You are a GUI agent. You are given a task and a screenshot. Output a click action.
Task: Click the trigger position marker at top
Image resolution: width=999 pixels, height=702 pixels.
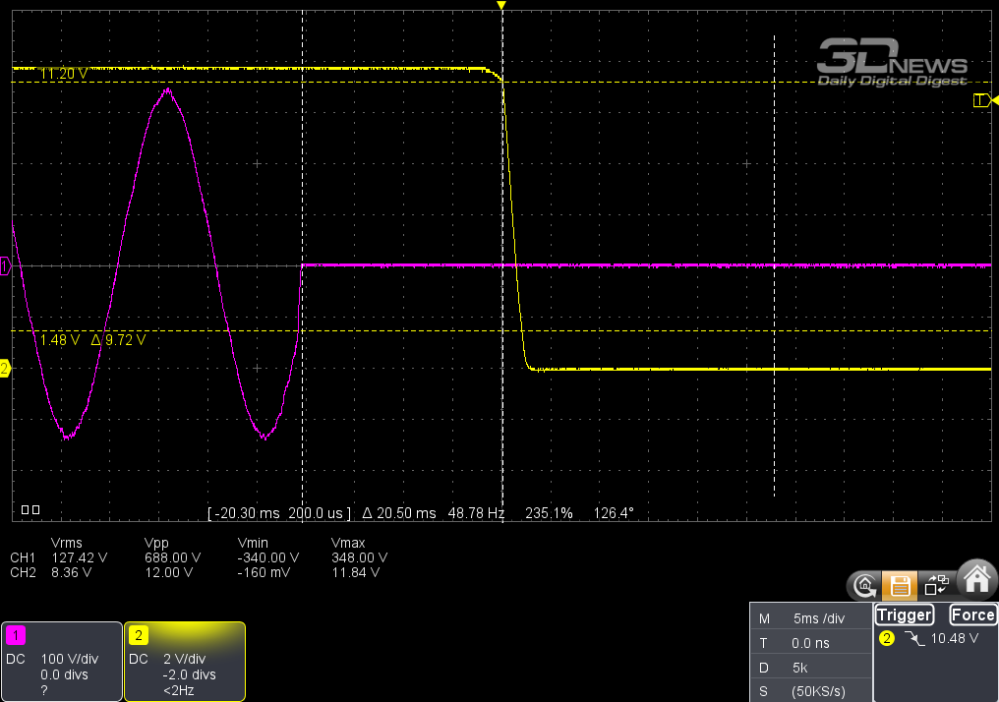[501, 5]
